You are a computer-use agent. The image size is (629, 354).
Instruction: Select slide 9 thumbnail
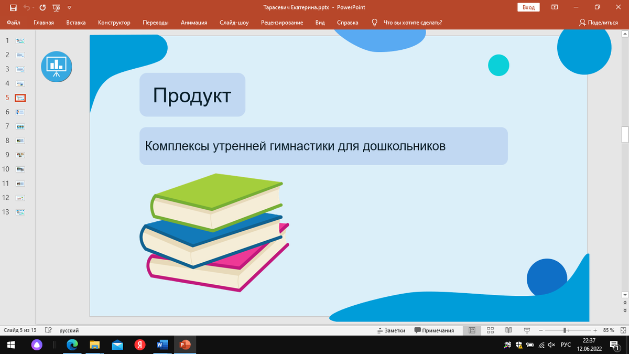20,155
